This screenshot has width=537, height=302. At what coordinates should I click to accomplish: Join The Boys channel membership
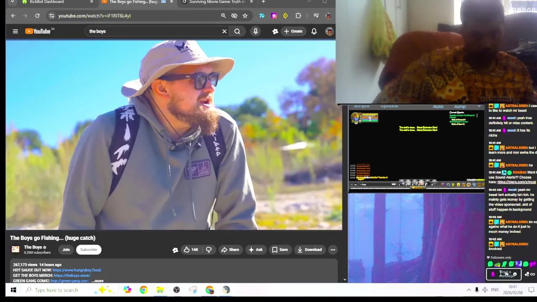(66, 250)
